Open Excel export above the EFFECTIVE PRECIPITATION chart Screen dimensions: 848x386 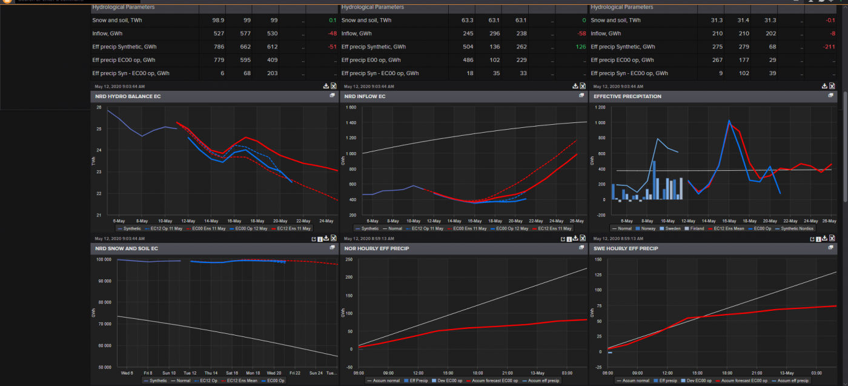832,86
